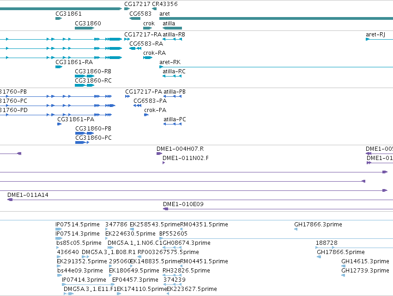Select the RH32826.5prime EST label
393x296 pixels.
[186, 271]
